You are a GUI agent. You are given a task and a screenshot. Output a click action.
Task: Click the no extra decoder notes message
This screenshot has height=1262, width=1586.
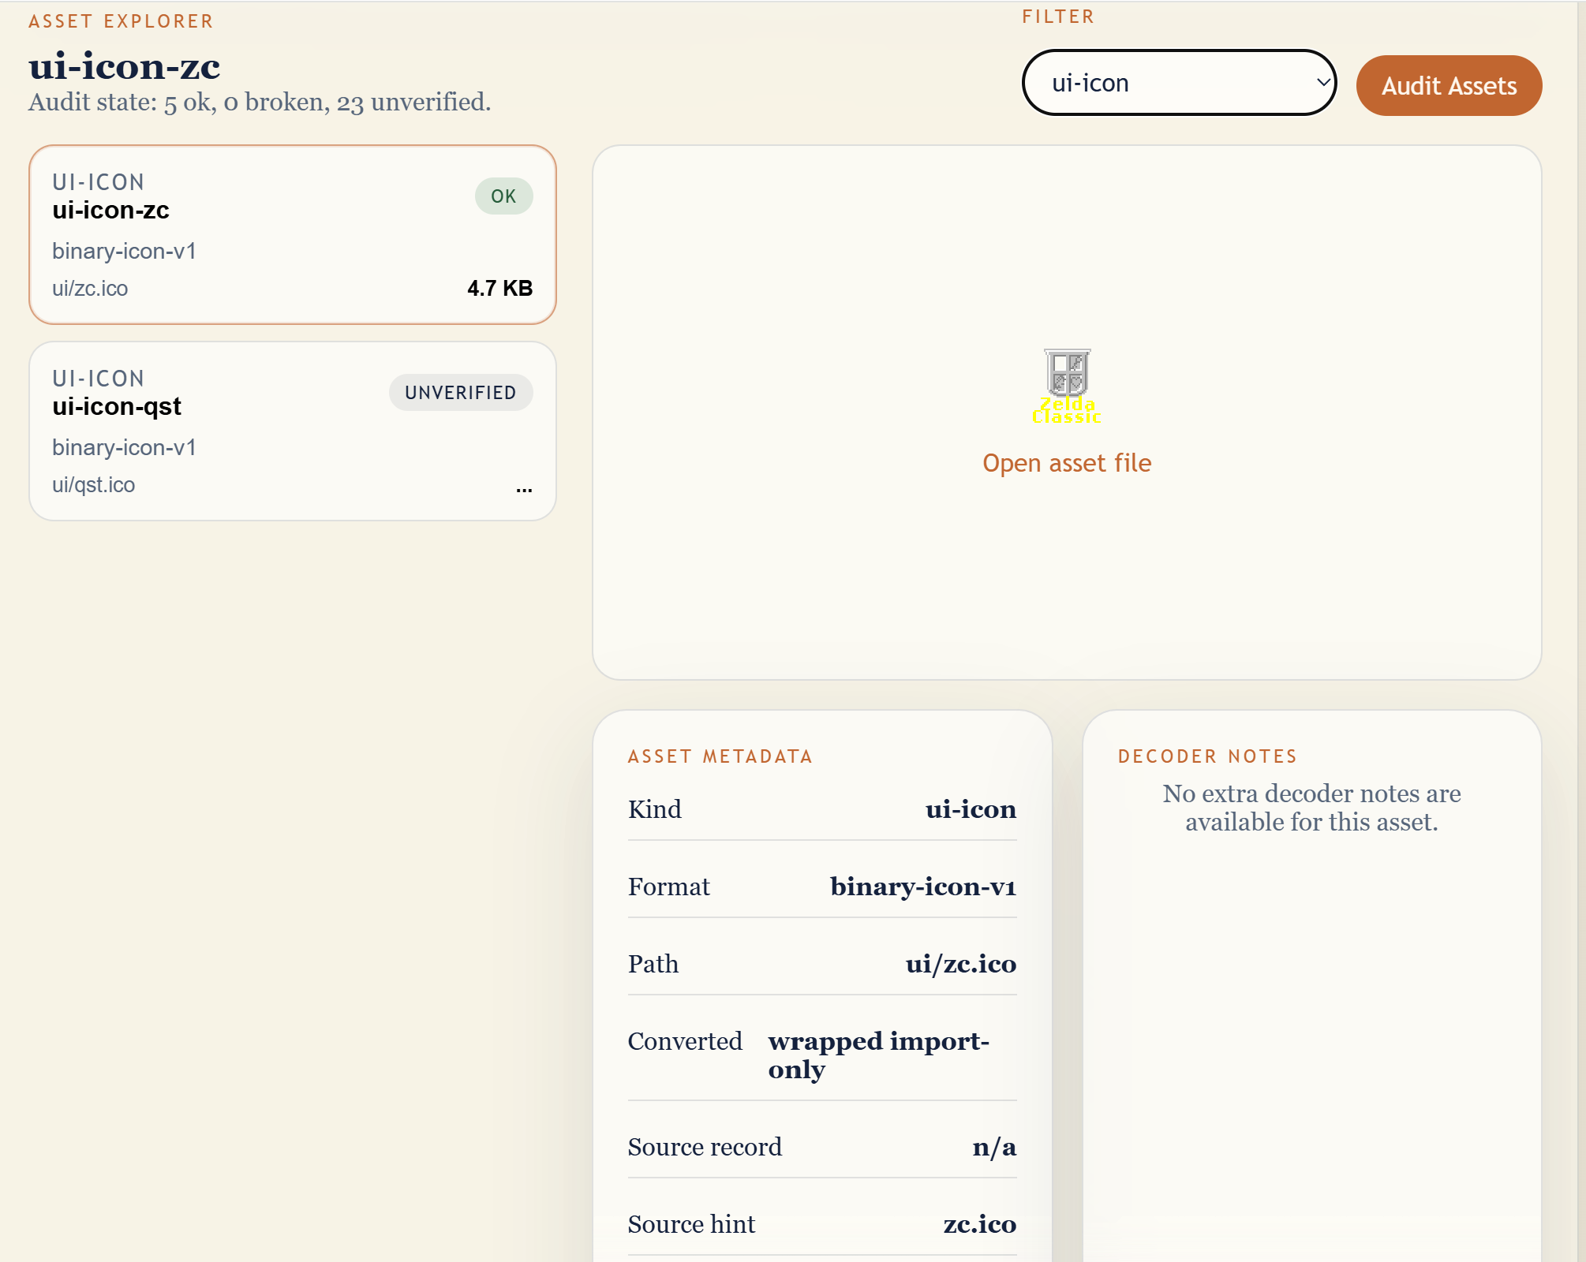point(1311,808)
